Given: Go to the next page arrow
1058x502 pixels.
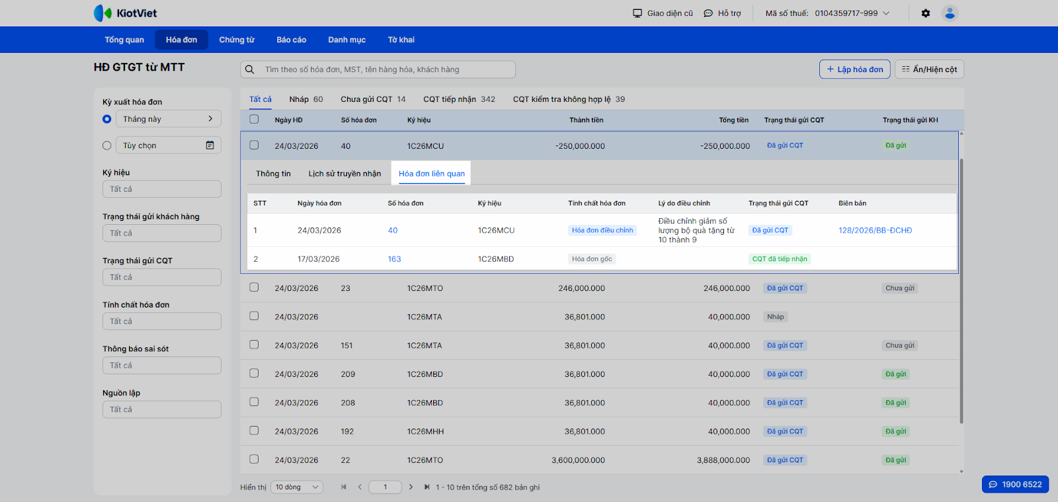Looking at the screenshot, I should click(x=411, y=487).
